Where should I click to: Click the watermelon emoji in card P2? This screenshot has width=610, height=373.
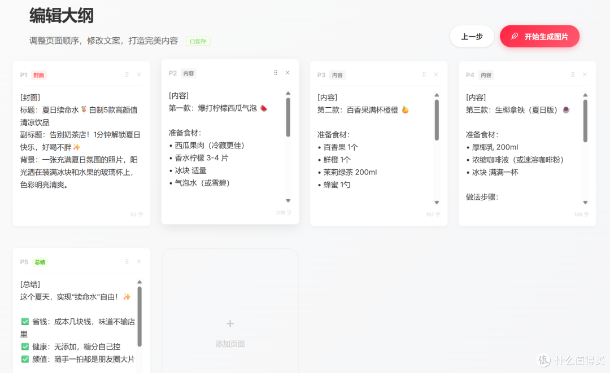[x=264, y=108]
